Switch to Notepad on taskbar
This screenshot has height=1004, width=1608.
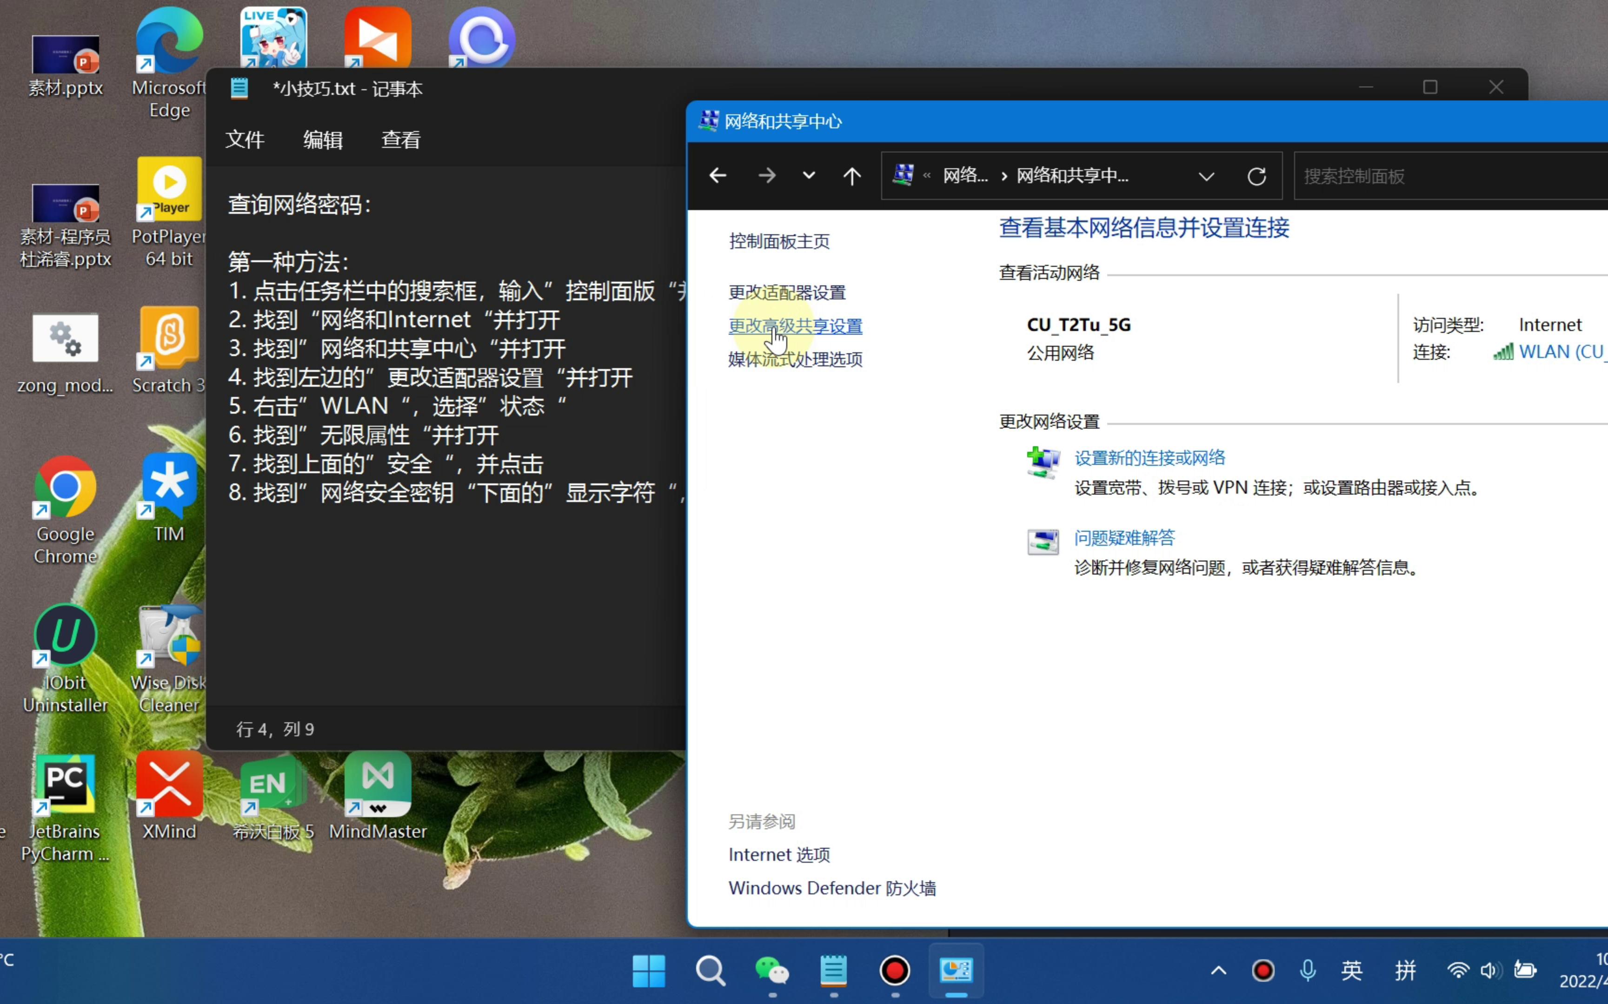(x=833, y=971)
